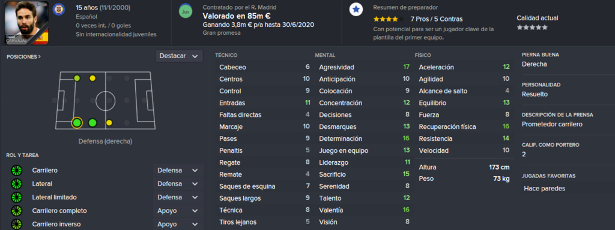Open the Destacar dropdown
Viewport: 615px width, 230px height.
pyautogui.click(x=179, y=56)
